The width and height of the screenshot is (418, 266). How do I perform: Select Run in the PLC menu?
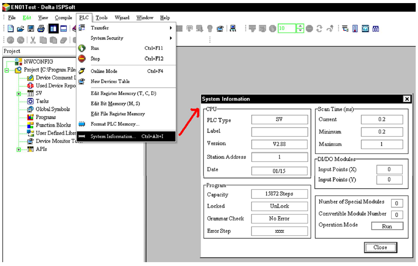click(x=126, y=48)
